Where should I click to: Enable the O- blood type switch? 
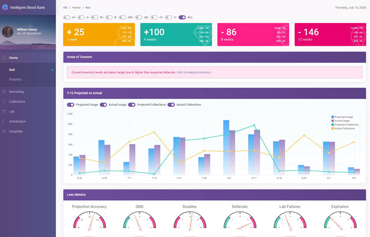(168, 17)
